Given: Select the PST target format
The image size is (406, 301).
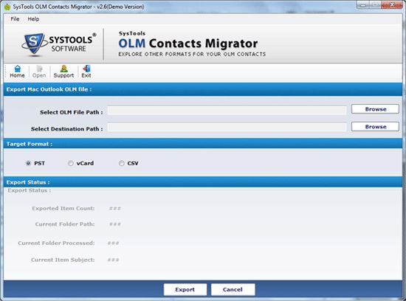Looking at the screenshot, I should (28, 163).
